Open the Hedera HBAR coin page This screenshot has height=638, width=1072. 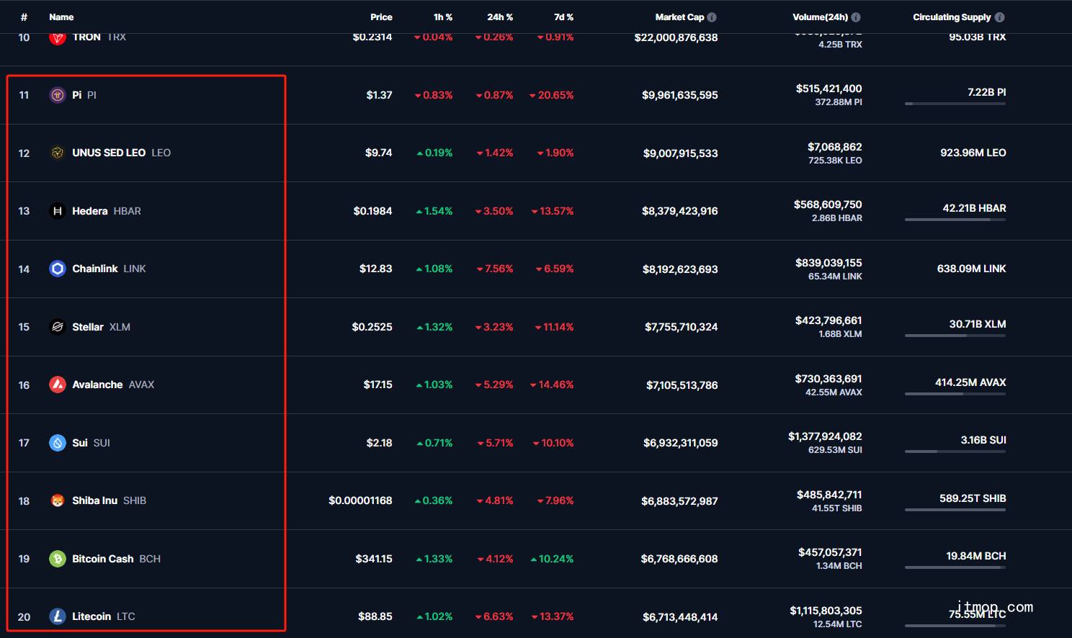[107, 211]
